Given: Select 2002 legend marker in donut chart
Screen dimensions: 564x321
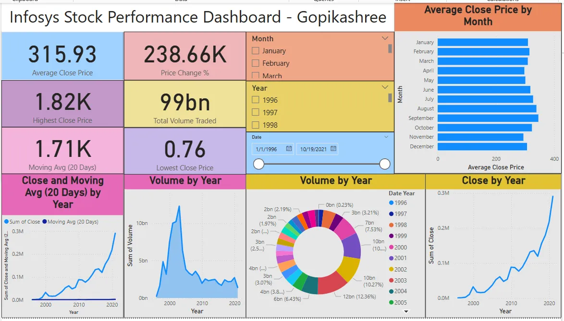Looking at the screenshot, I should pos(392,269).
